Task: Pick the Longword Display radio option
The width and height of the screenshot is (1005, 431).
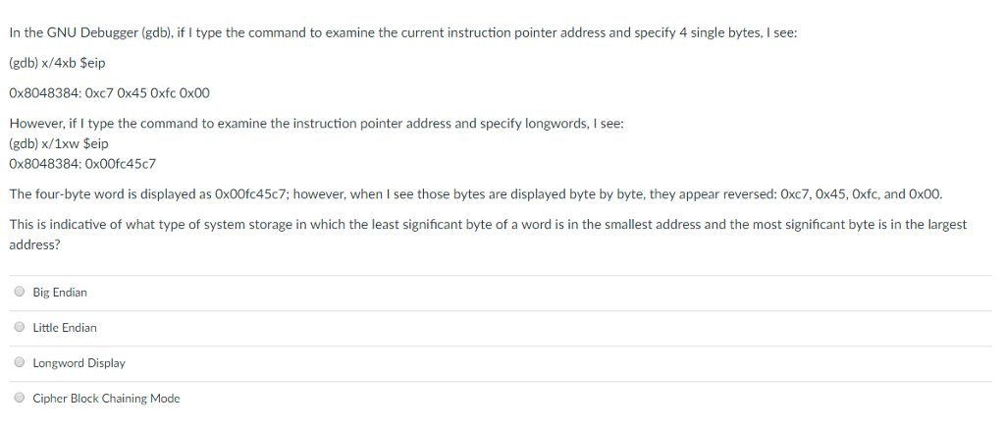Action: coord(20,362)
